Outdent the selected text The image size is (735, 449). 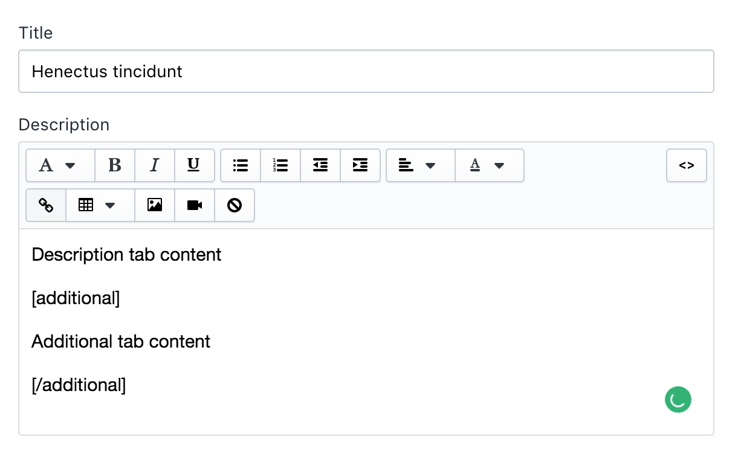(x=320, y=165)
